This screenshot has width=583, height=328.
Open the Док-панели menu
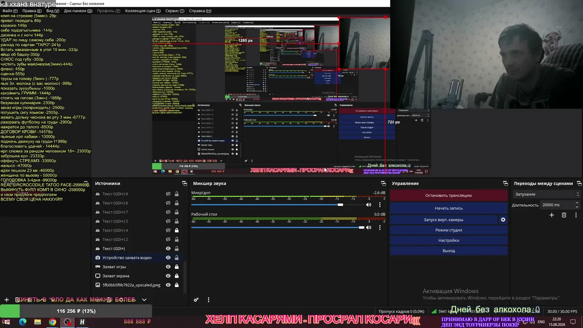point(78,11)
